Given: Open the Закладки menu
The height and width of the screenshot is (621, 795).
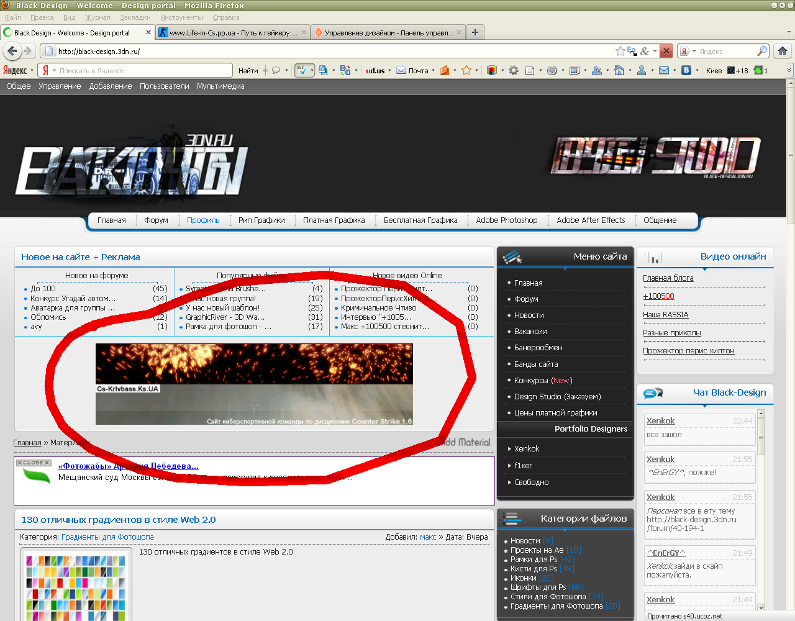Looking at the screenshot, I should click(135, 17).
